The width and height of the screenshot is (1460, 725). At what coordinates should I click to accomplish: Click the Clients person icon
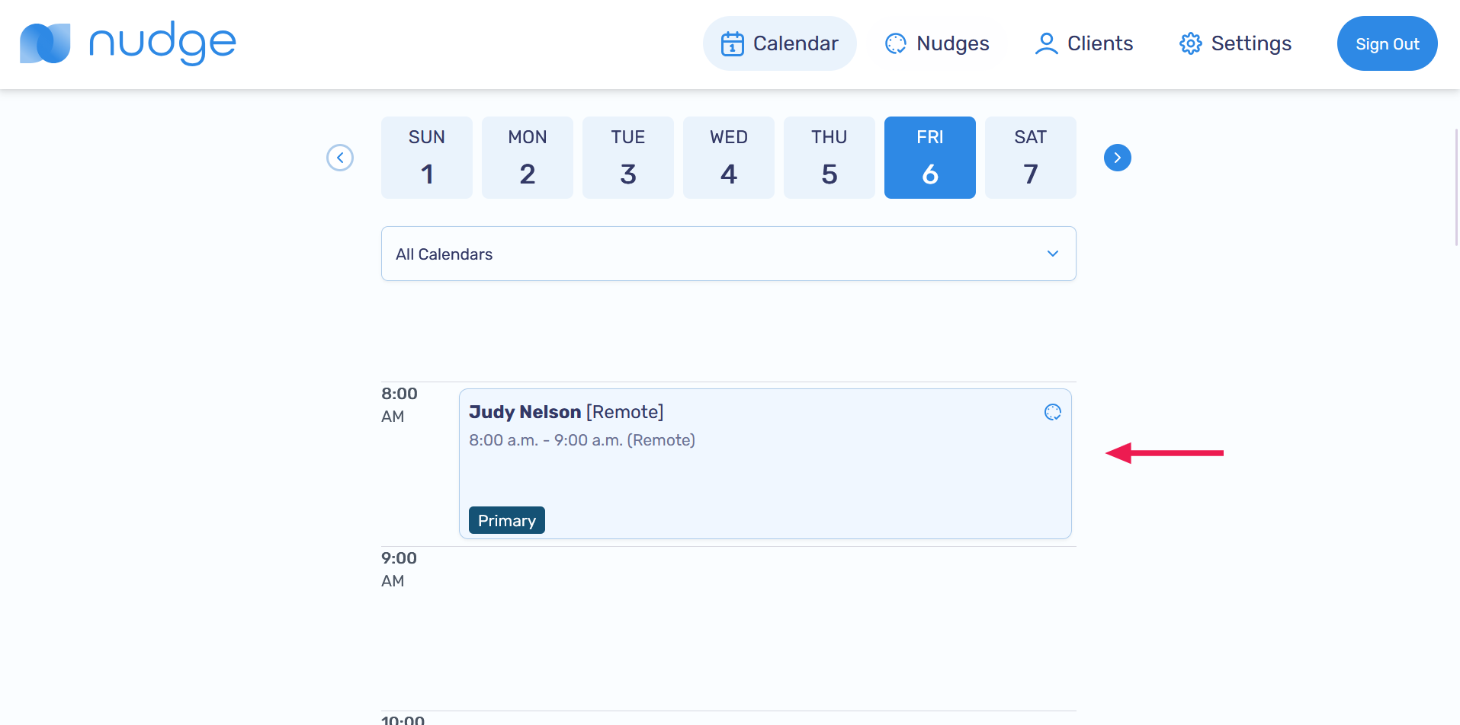1046,44
